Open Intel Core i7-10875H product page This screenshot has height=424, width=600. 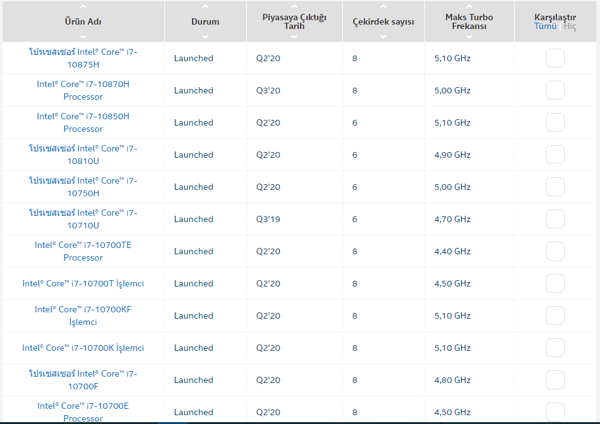click(83, 58)
